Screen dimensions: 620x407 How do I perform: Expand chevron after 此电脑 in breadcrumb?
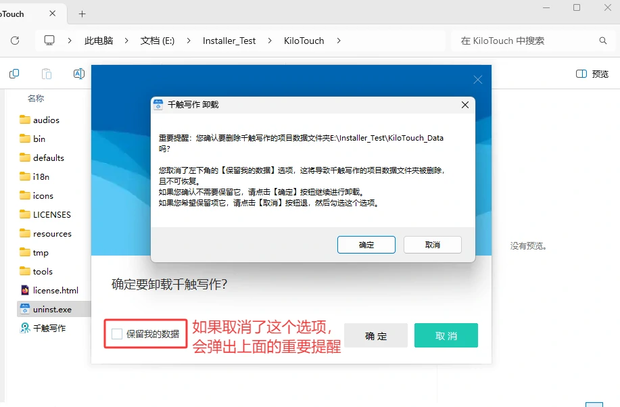click(x=126, y=41)
